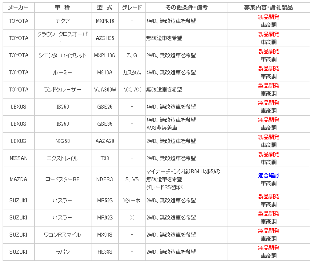
Task: Select the メーカー column header
Action: tap(18, 7)
